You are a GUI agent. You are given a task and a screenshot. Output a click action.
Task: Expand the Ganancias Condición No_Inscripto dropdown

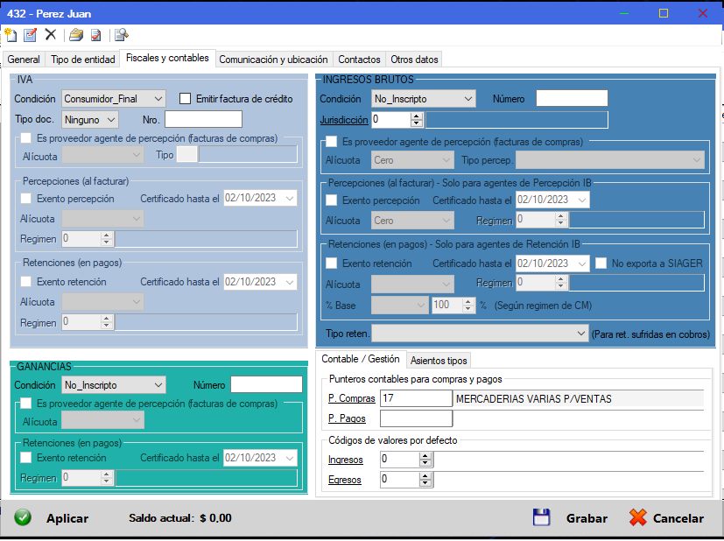(x=113, y=385)
